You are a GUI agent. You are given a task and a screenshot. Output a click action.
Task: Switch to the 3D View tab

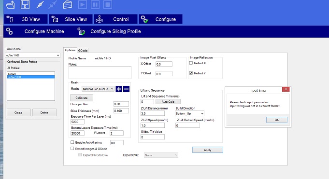tap(26, 19)
